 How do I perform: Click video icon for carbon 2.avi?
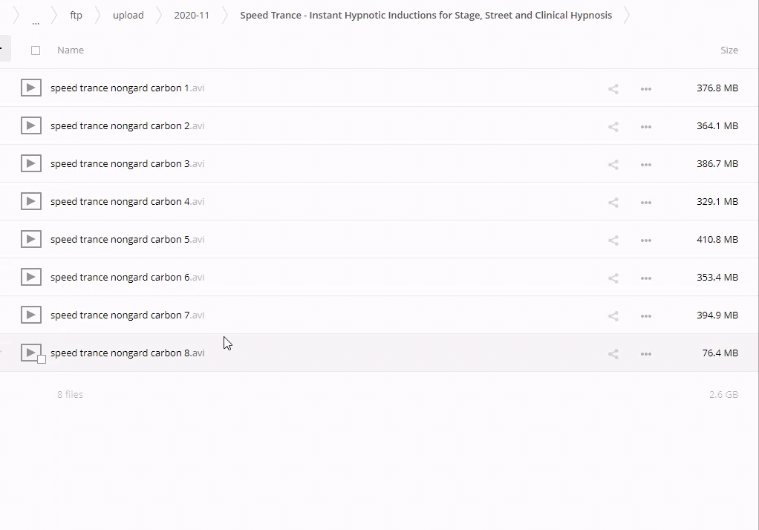(x=30, y=125)
